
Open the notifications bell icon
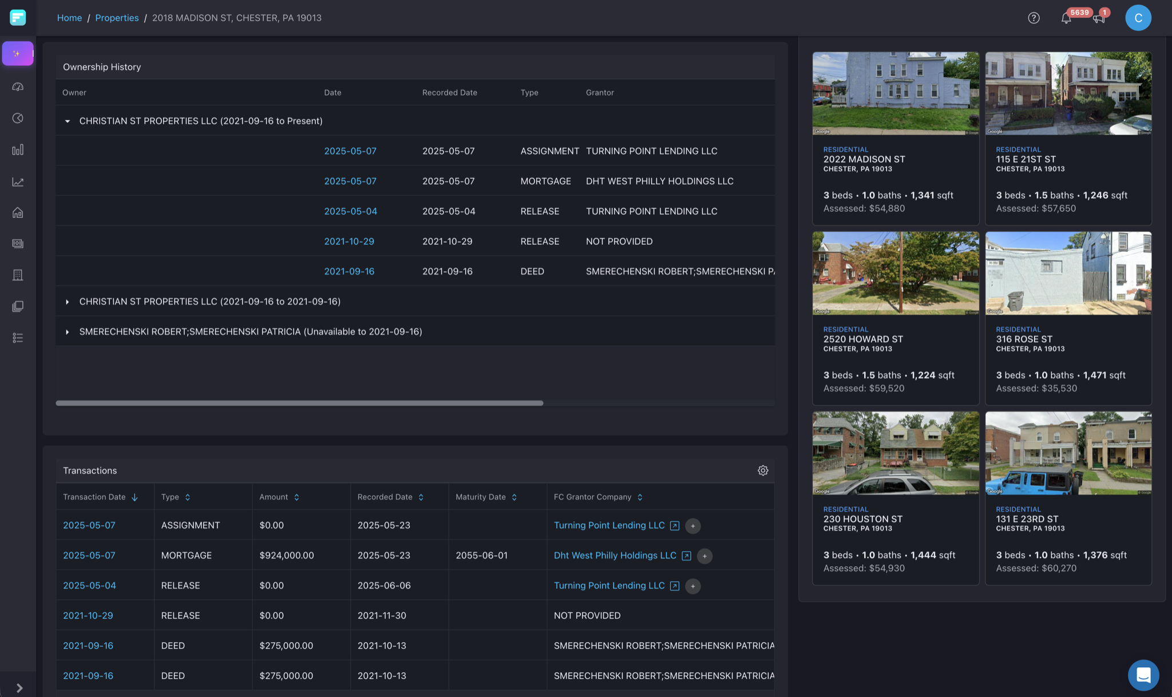click(1066, 18)
